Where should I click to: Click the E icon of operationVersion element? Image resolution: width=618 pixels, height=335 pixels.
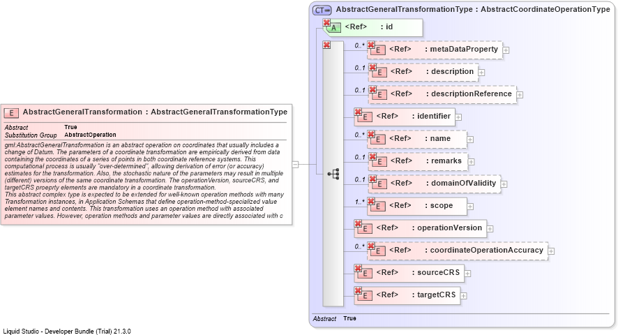[x=365, y=228]
